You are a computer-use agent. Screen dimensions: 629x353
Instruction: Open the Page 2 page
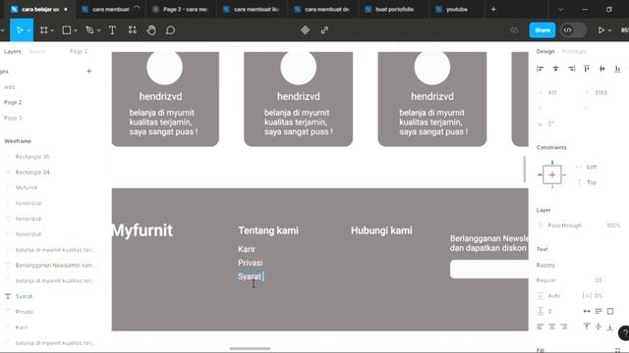tap(13, 102)
